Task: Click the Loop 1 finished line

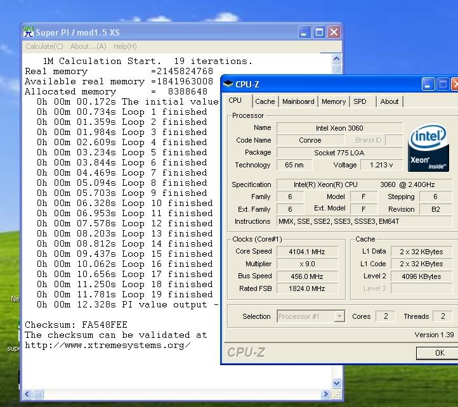Action: coord(122,112)
